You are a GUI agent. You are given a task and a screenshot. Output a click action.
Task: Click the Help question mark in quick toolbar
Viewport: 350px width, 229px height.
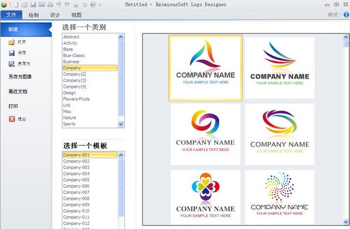(x=93, y=5)
